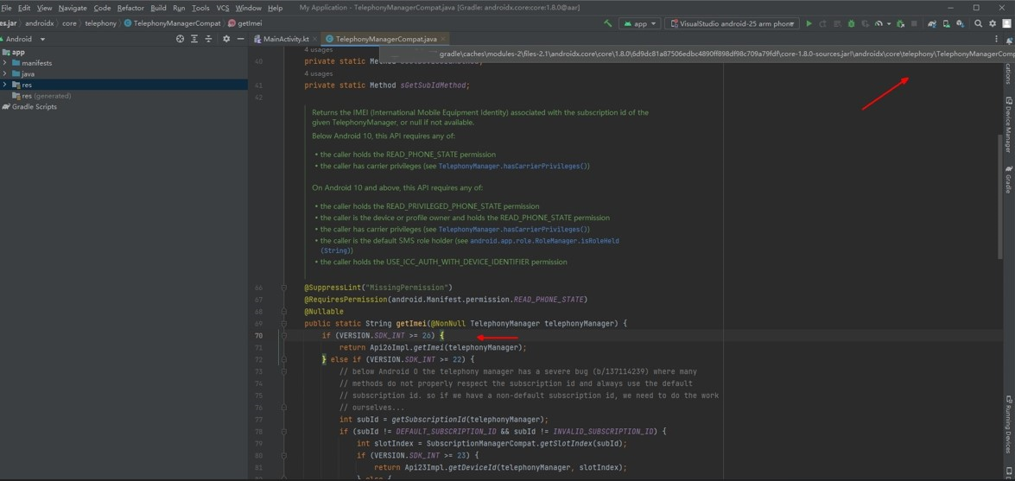Screen dimensions: 1015x481
Task: Open the app run configuration dropdown
Action: [x=640, y=23]
